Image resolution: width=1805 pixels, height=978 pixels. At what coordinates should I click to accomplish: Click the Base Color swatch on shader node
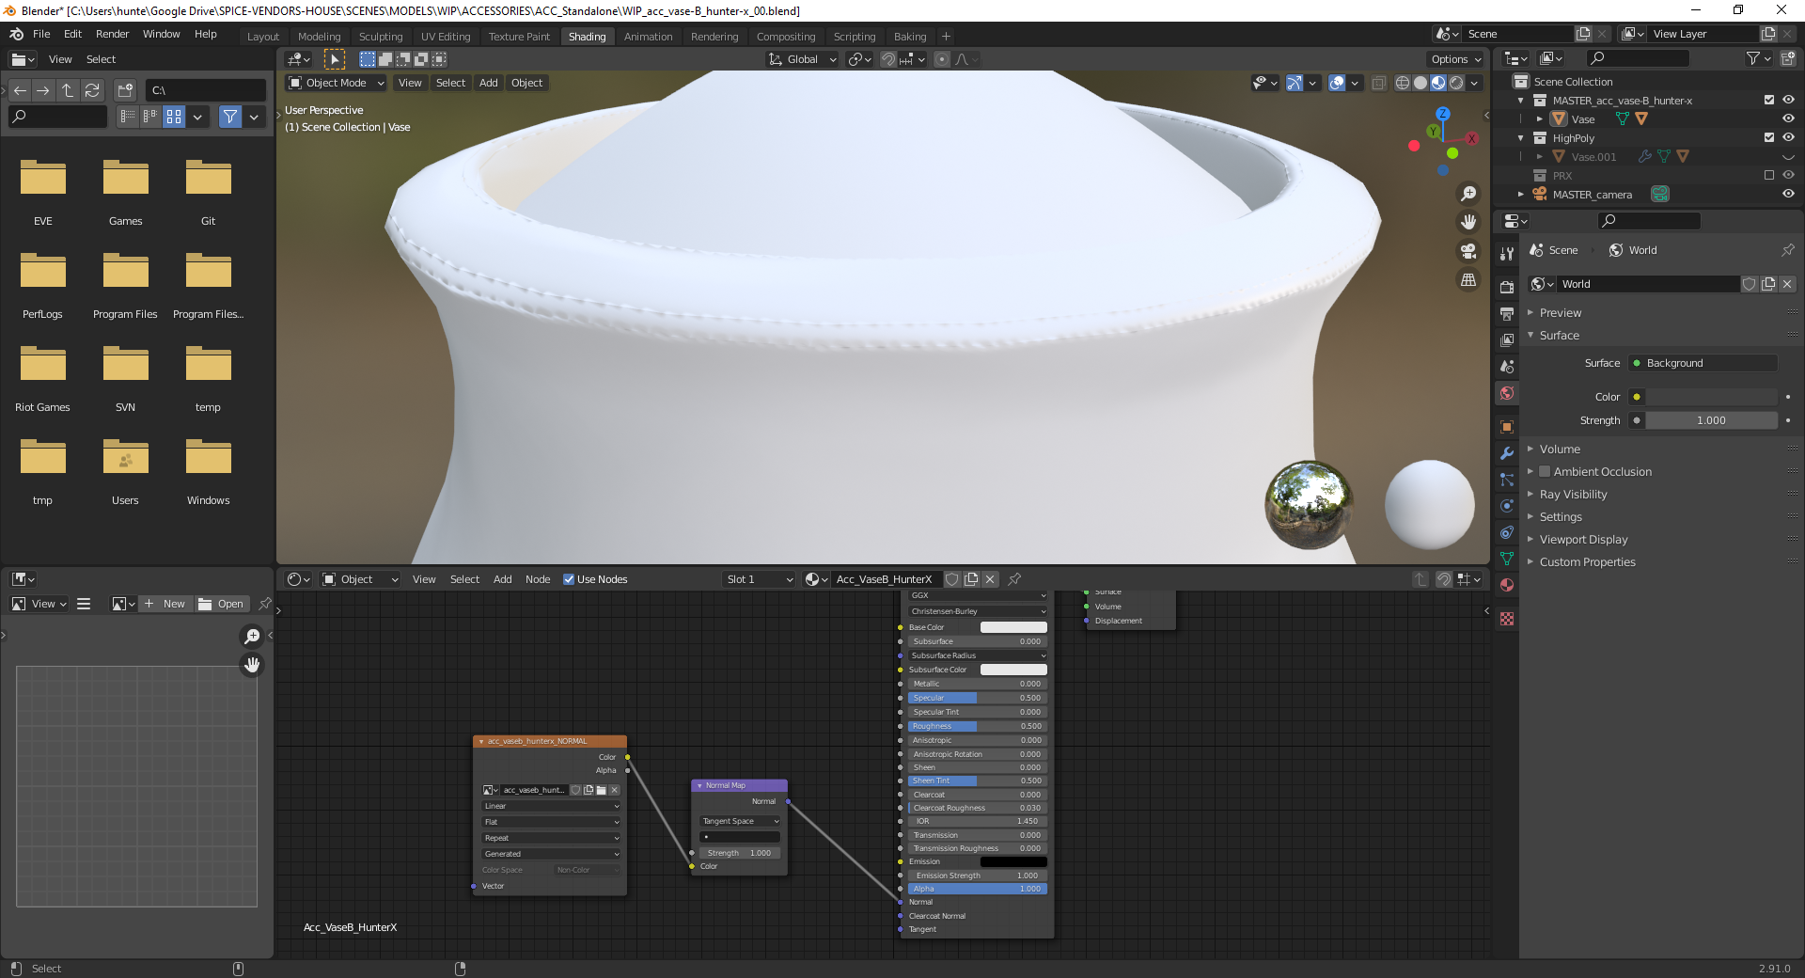coord(1012,627)
